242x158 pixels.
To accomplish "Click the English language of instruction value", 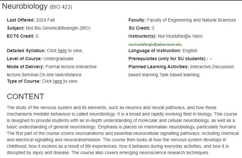I will pos(190,51).
